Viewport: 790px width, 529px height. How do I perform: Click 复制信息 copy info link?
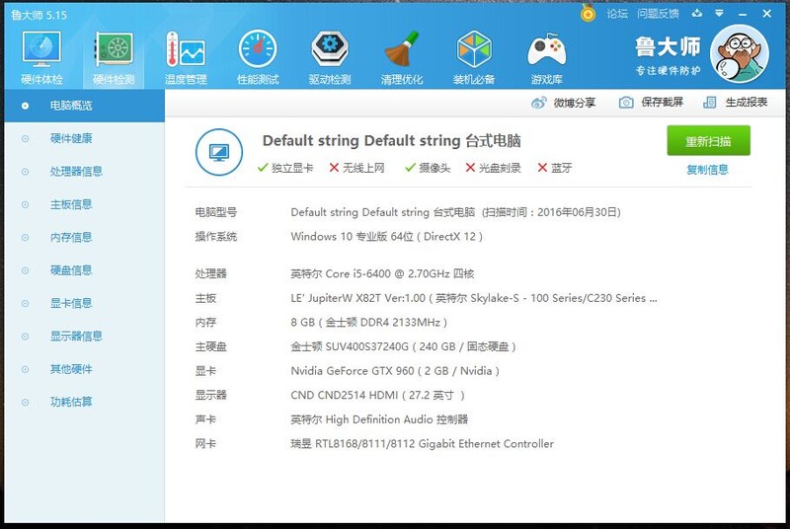point(707,170)
